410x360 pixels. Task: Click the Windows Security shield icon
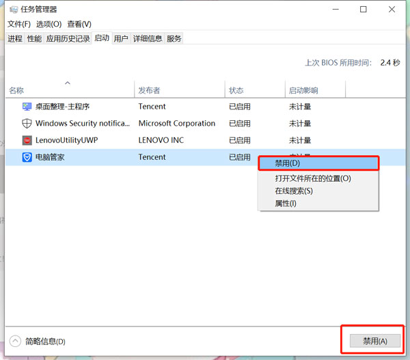point(27,123)
